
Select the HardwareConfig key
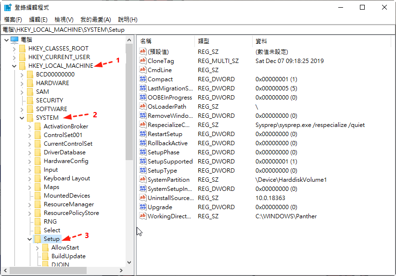pos(66,161)
